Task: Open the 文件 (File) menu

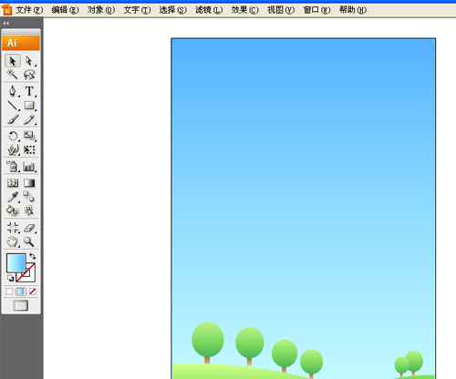Action: (29, 10)
